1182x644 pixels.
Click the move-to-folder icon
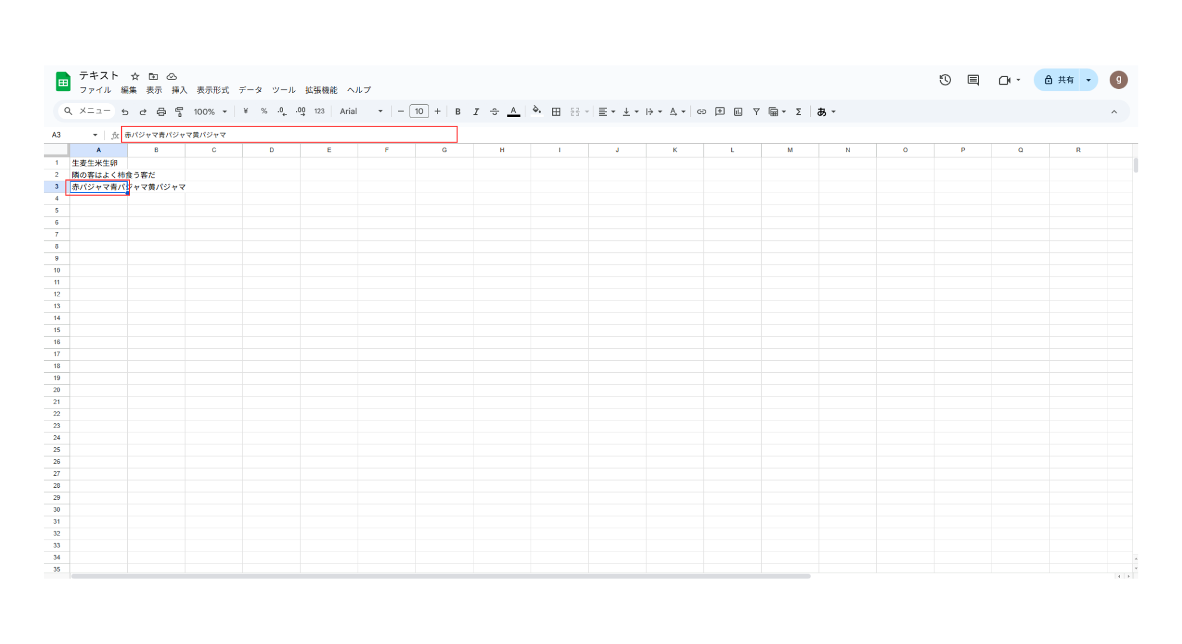153,76
